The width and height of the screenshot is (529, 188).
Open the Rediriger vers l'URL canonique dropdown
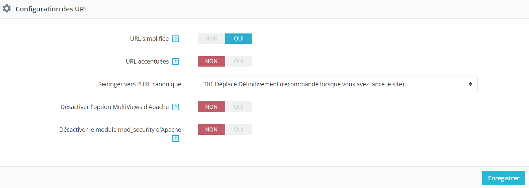[x=337, y=84]
